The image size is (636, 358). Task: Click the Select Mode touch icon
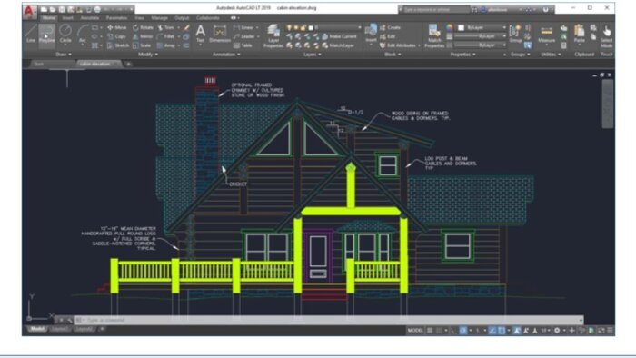pyautogui.click(x=606, y=35)
